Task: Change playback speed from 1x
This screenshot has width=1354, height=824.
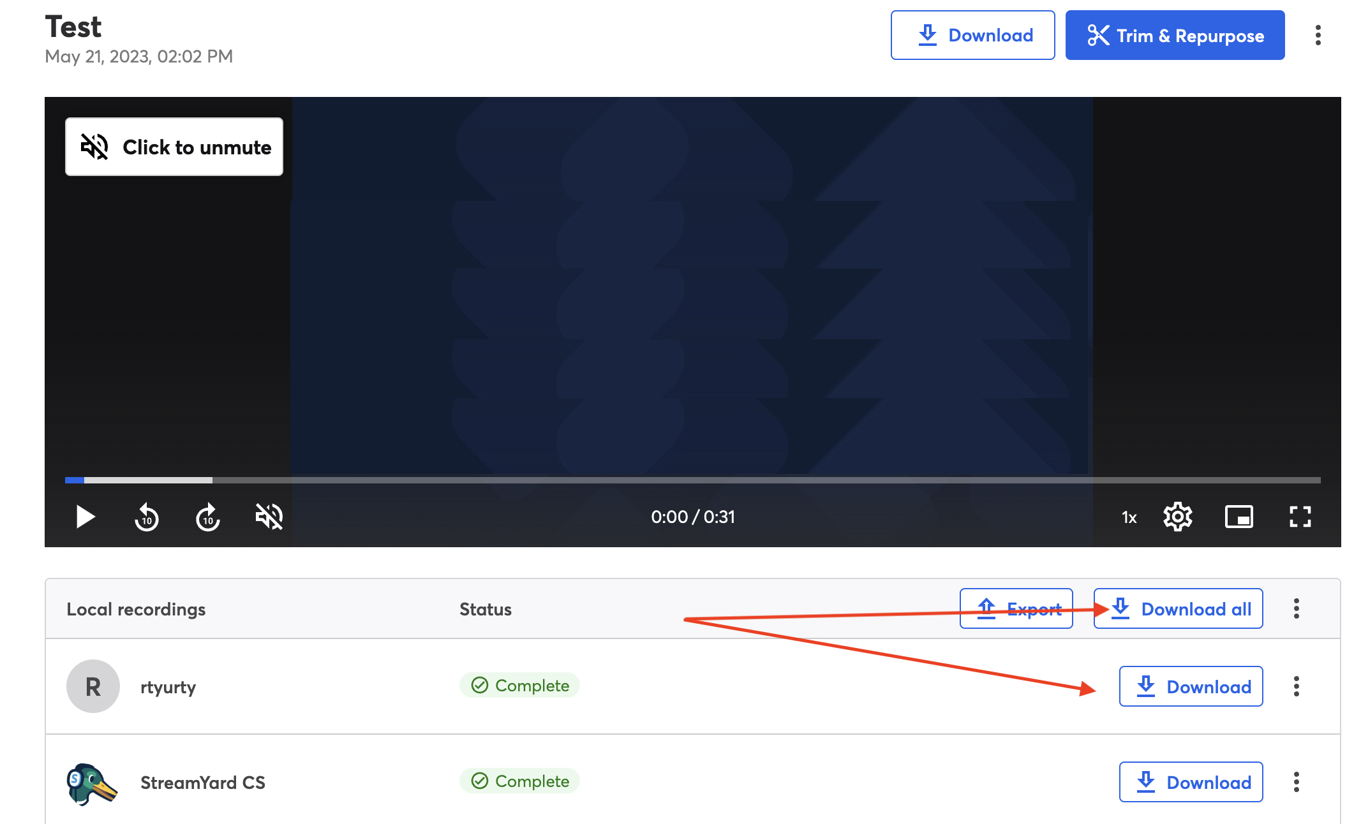Action: pos(1128,517)
